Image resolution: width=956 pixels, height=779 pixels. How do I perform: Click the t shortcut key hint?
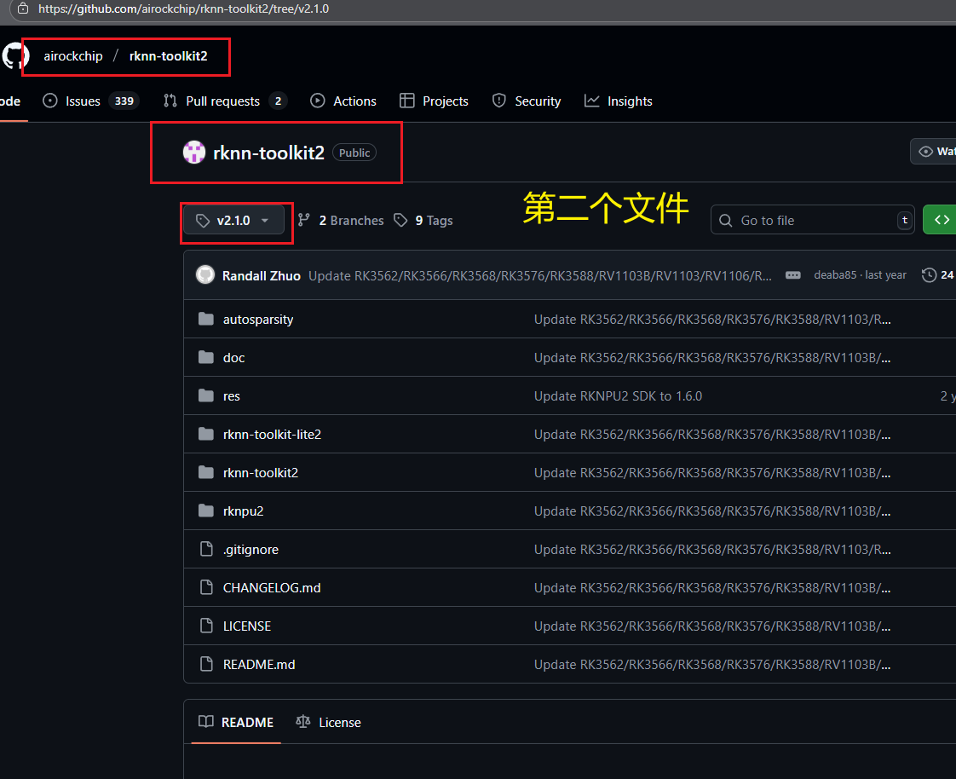(905, 220)
